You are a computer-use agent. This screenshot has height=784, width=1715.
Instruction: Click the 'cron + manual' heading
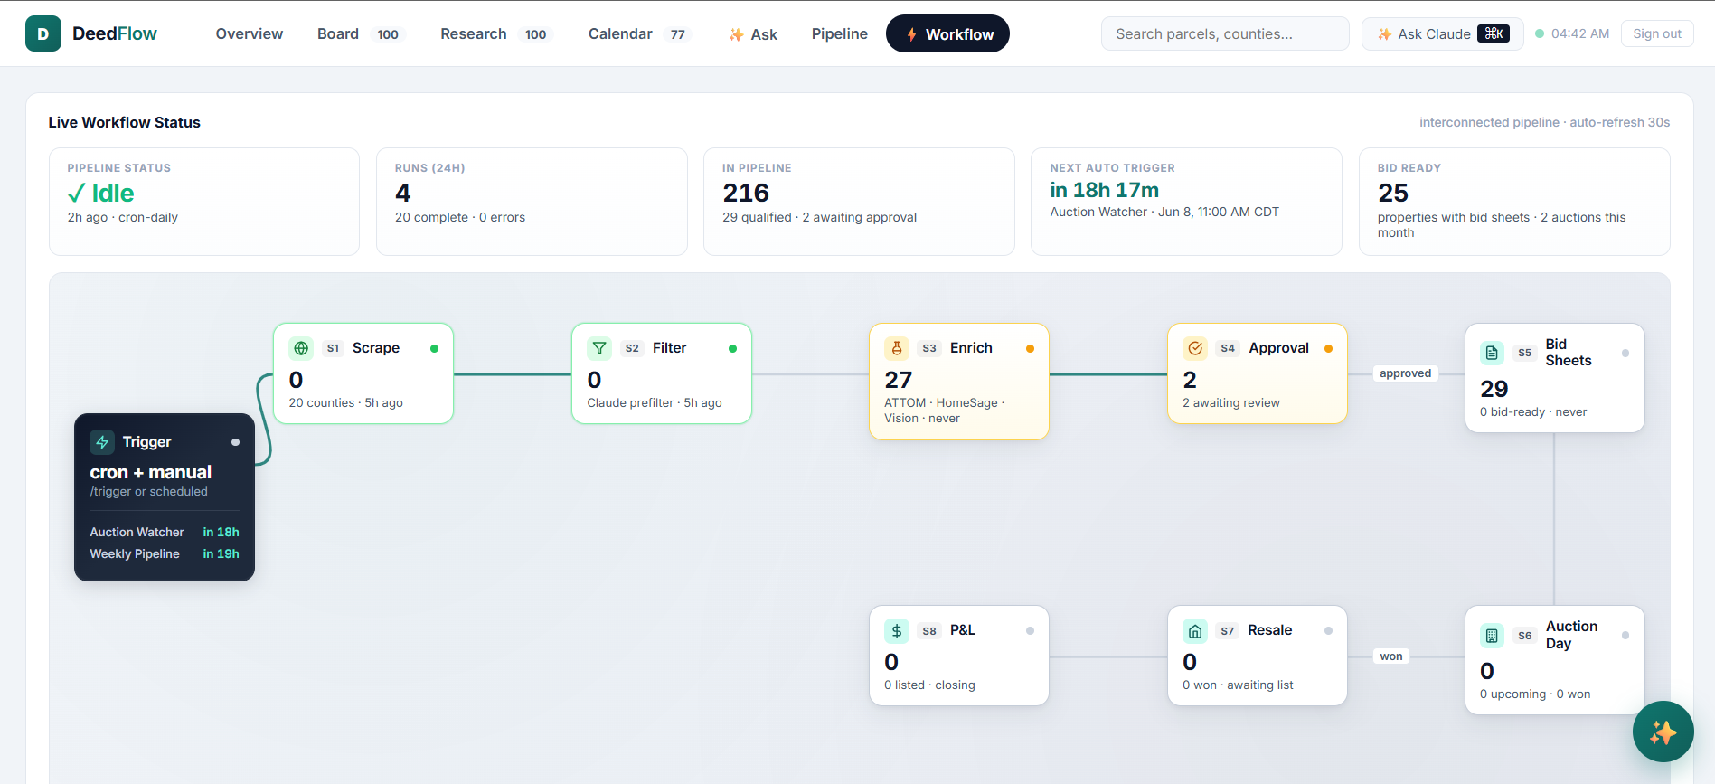coord(151,472)
